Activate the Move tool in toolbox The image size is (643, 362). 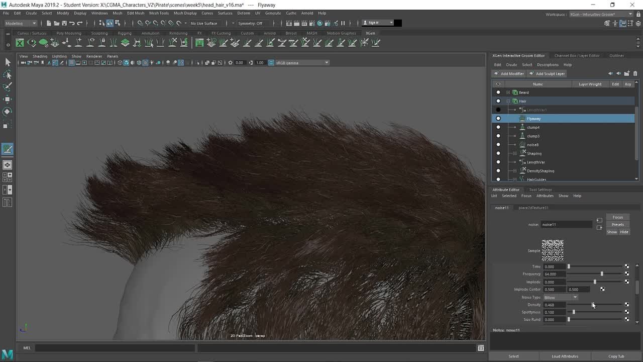(8, 99)
